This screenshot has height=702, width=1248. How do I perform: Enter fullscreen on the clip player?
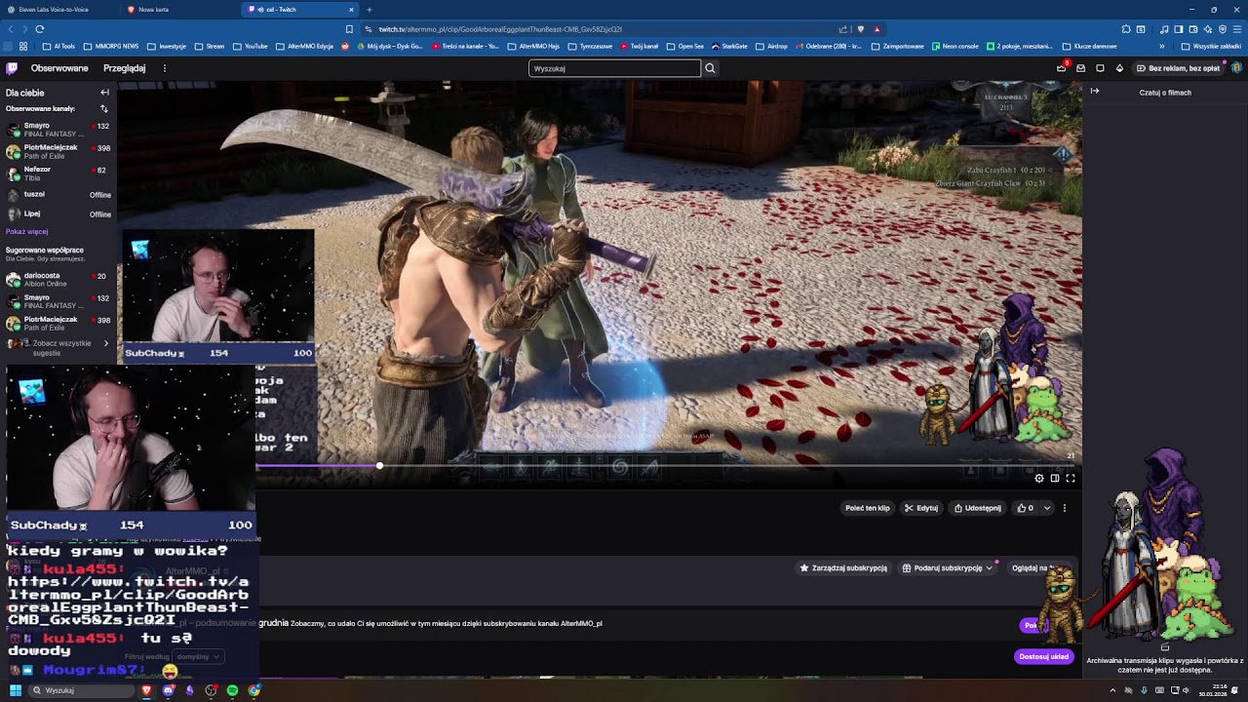click(x=1071, y=478)
